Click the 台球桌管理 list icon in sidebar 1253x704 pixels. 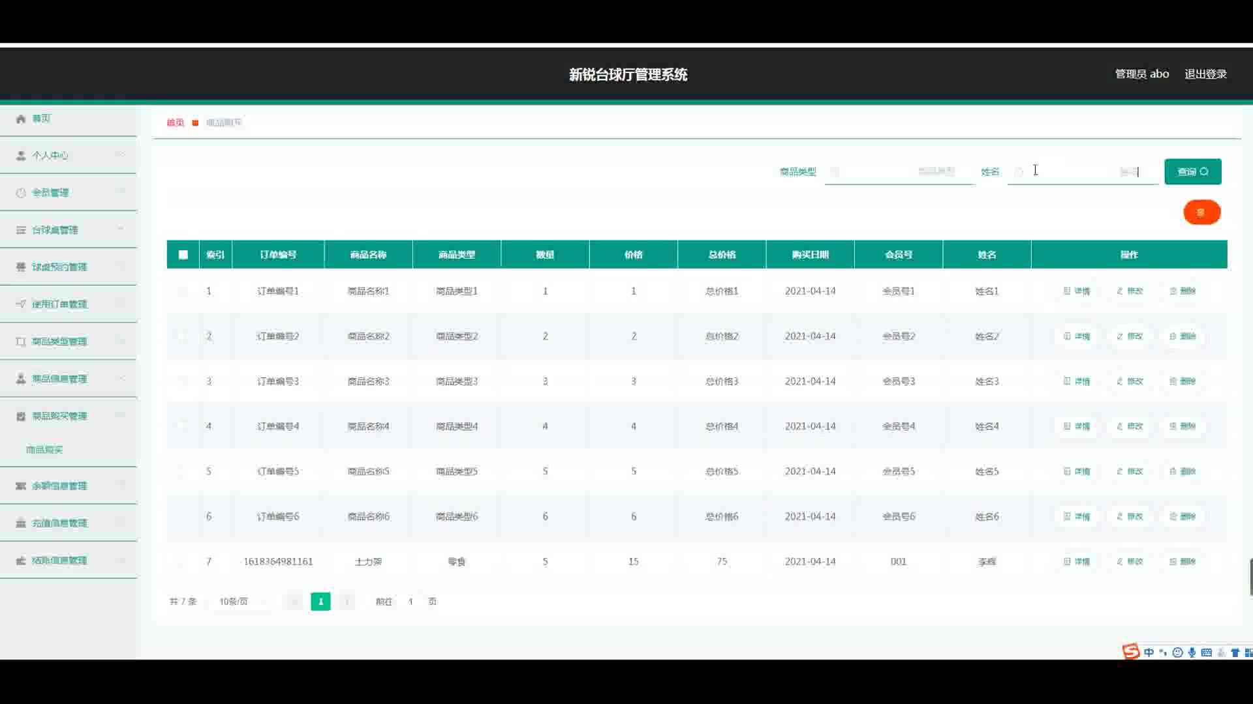pos(21,230)
